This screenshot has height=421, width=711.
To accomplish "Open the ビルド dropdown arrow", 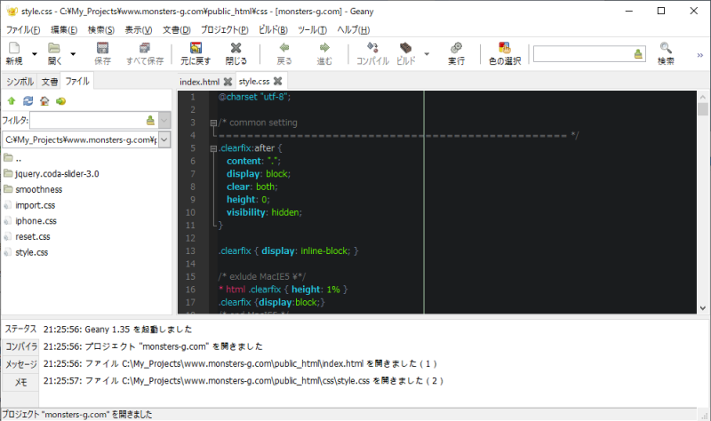I will (x=427, y=54).
